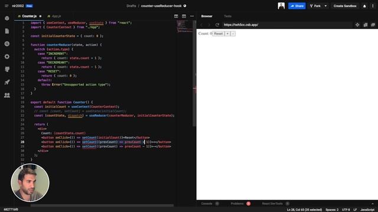Click the split editor icon
This screenshot has width=378, height=212.
point(176,16)
